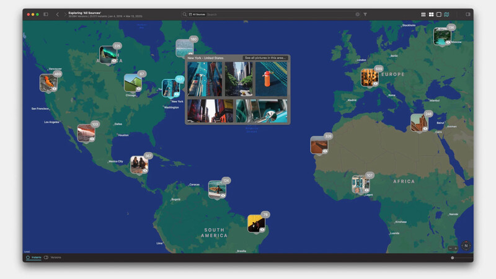
Task: Click See all pictures in this area
Action: [x=265, y=58]
